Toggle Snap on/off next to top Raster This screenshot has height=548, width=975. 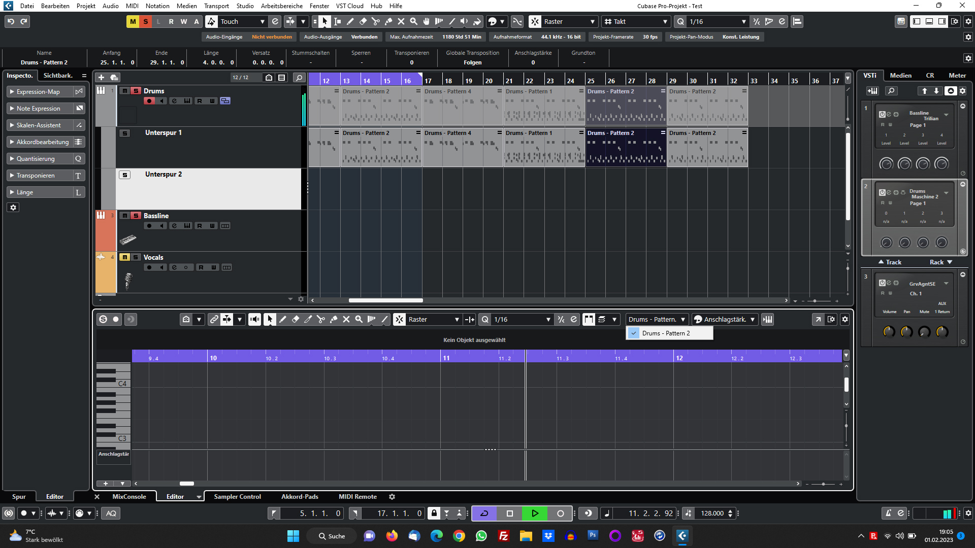point(535,21)
